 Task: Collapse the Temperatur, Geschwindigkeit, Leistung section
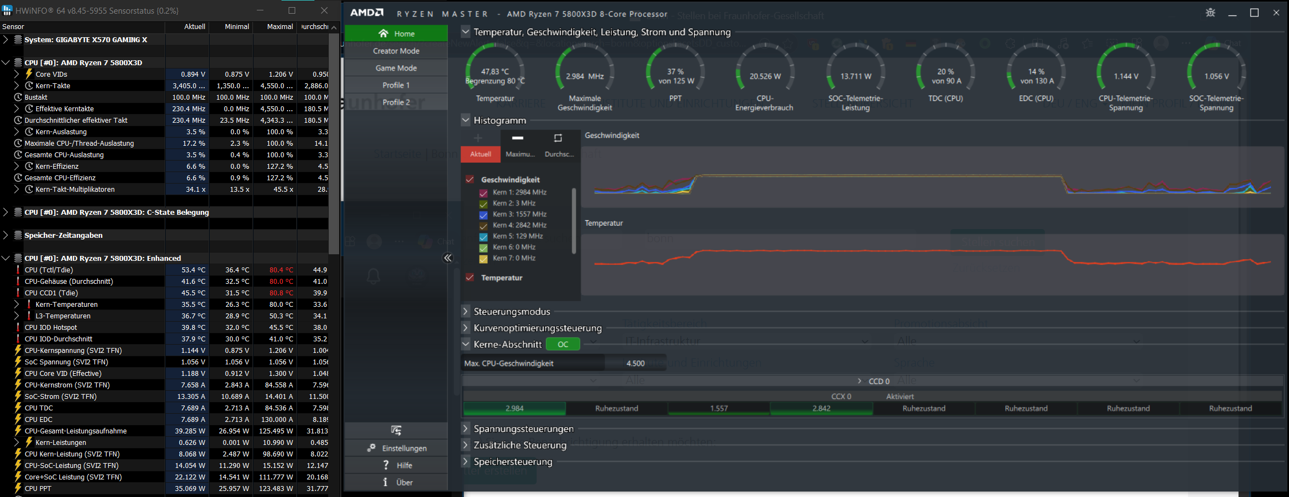[465, 31]
